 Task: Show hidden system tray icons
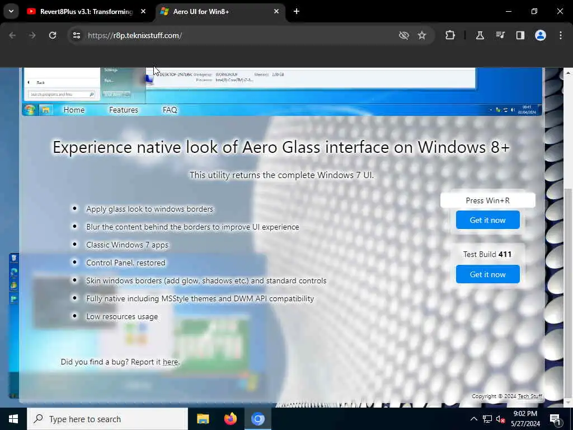(x=473, y=419)
